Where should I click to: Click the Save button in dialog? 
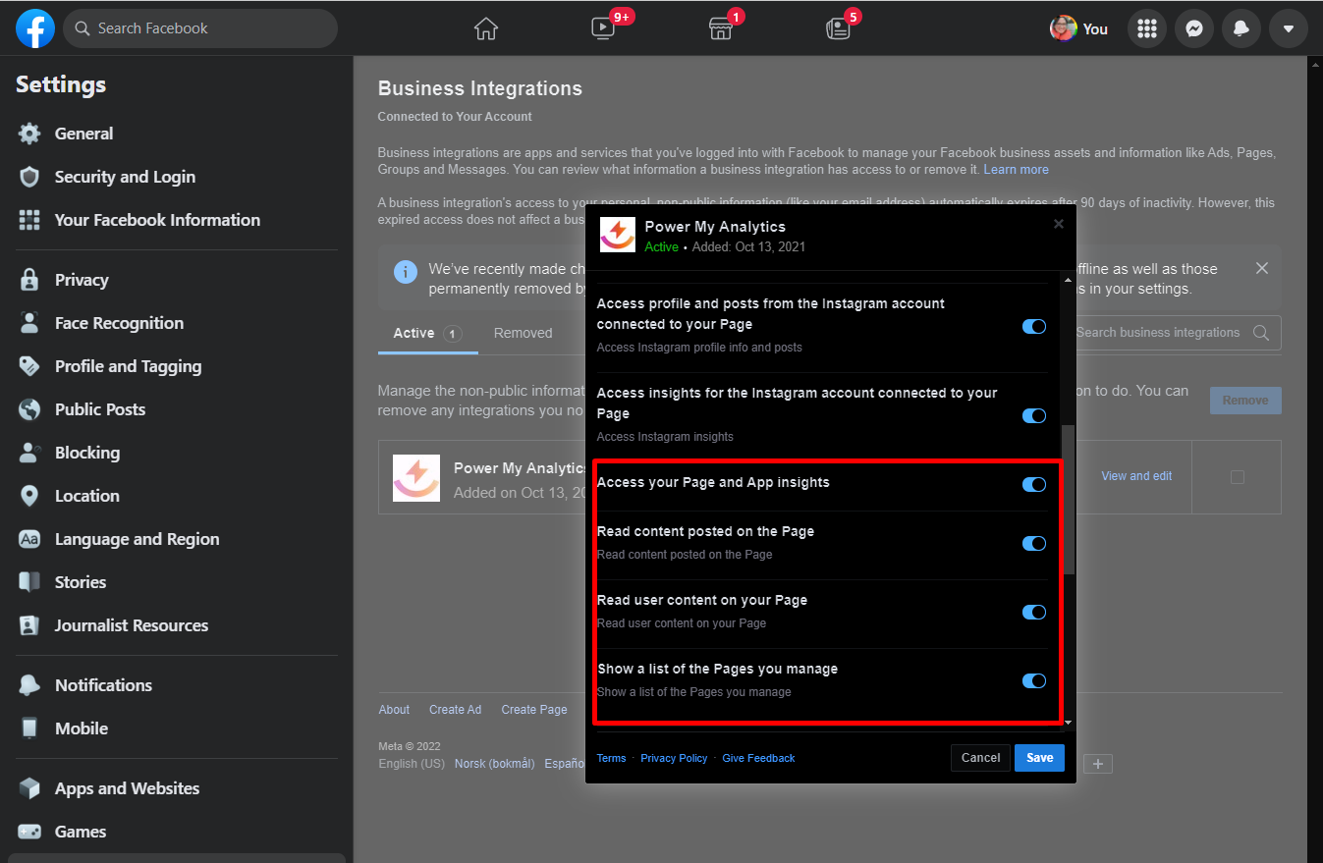point(1039,758)
